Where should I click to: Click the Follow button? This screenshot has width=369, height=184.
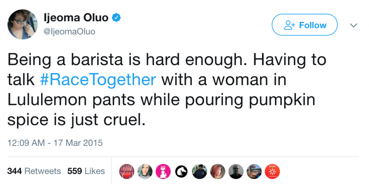pyautogui.click(x=304, y=25)
